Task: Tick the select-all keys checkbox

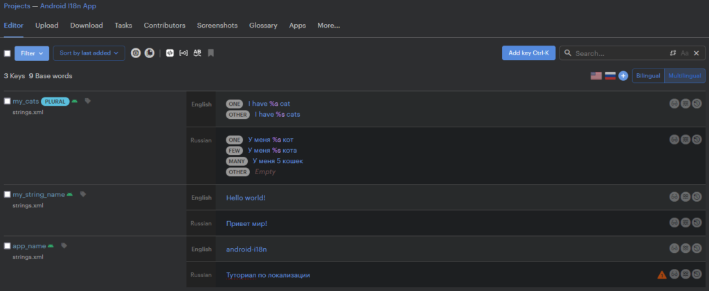Action: click(7, 53)
